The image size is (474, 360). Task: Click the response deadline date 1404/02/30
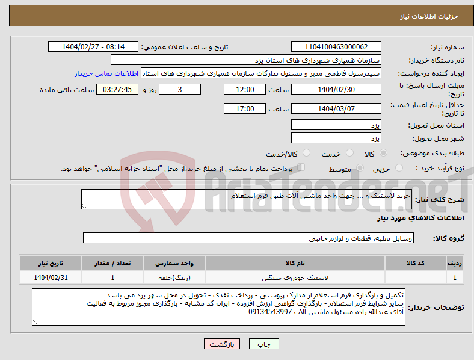click(336, 90)
